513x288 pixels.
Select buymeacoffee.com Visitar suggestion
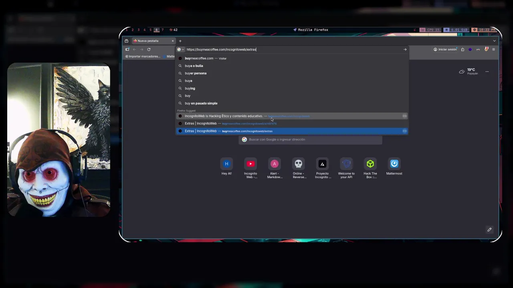point(292,58)
